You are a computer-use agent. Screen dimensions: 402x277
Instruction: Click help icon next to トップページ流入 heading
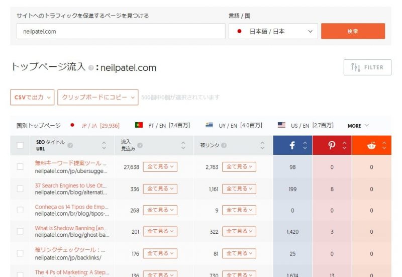(x=90, y=68)
